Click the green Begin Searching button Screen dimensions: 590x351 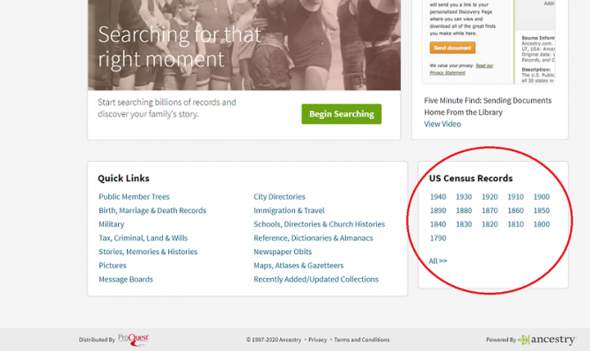click(x=342, y=113)
